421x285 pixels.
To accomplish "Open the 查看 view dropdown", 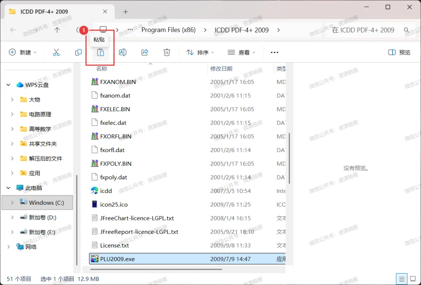I will tap(241, 52).
